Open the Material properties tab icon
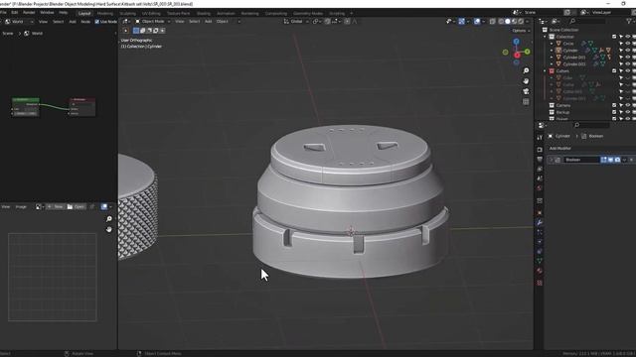This screenshot has height=357, width=636. click(x=540, y=271)
